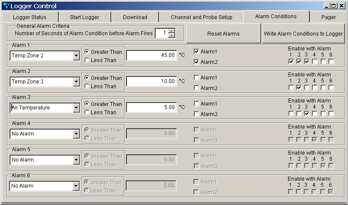The image size is (348, 205).
Task: Increase alarm seconds with the up arrow
Action: pyautogui.click(x=172, y=30)
